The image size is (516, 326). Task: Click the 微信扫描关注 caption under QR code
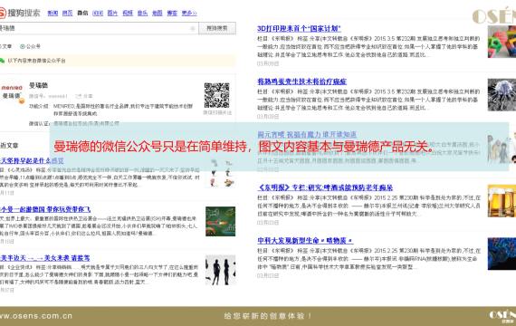click(x=217, y=112)
